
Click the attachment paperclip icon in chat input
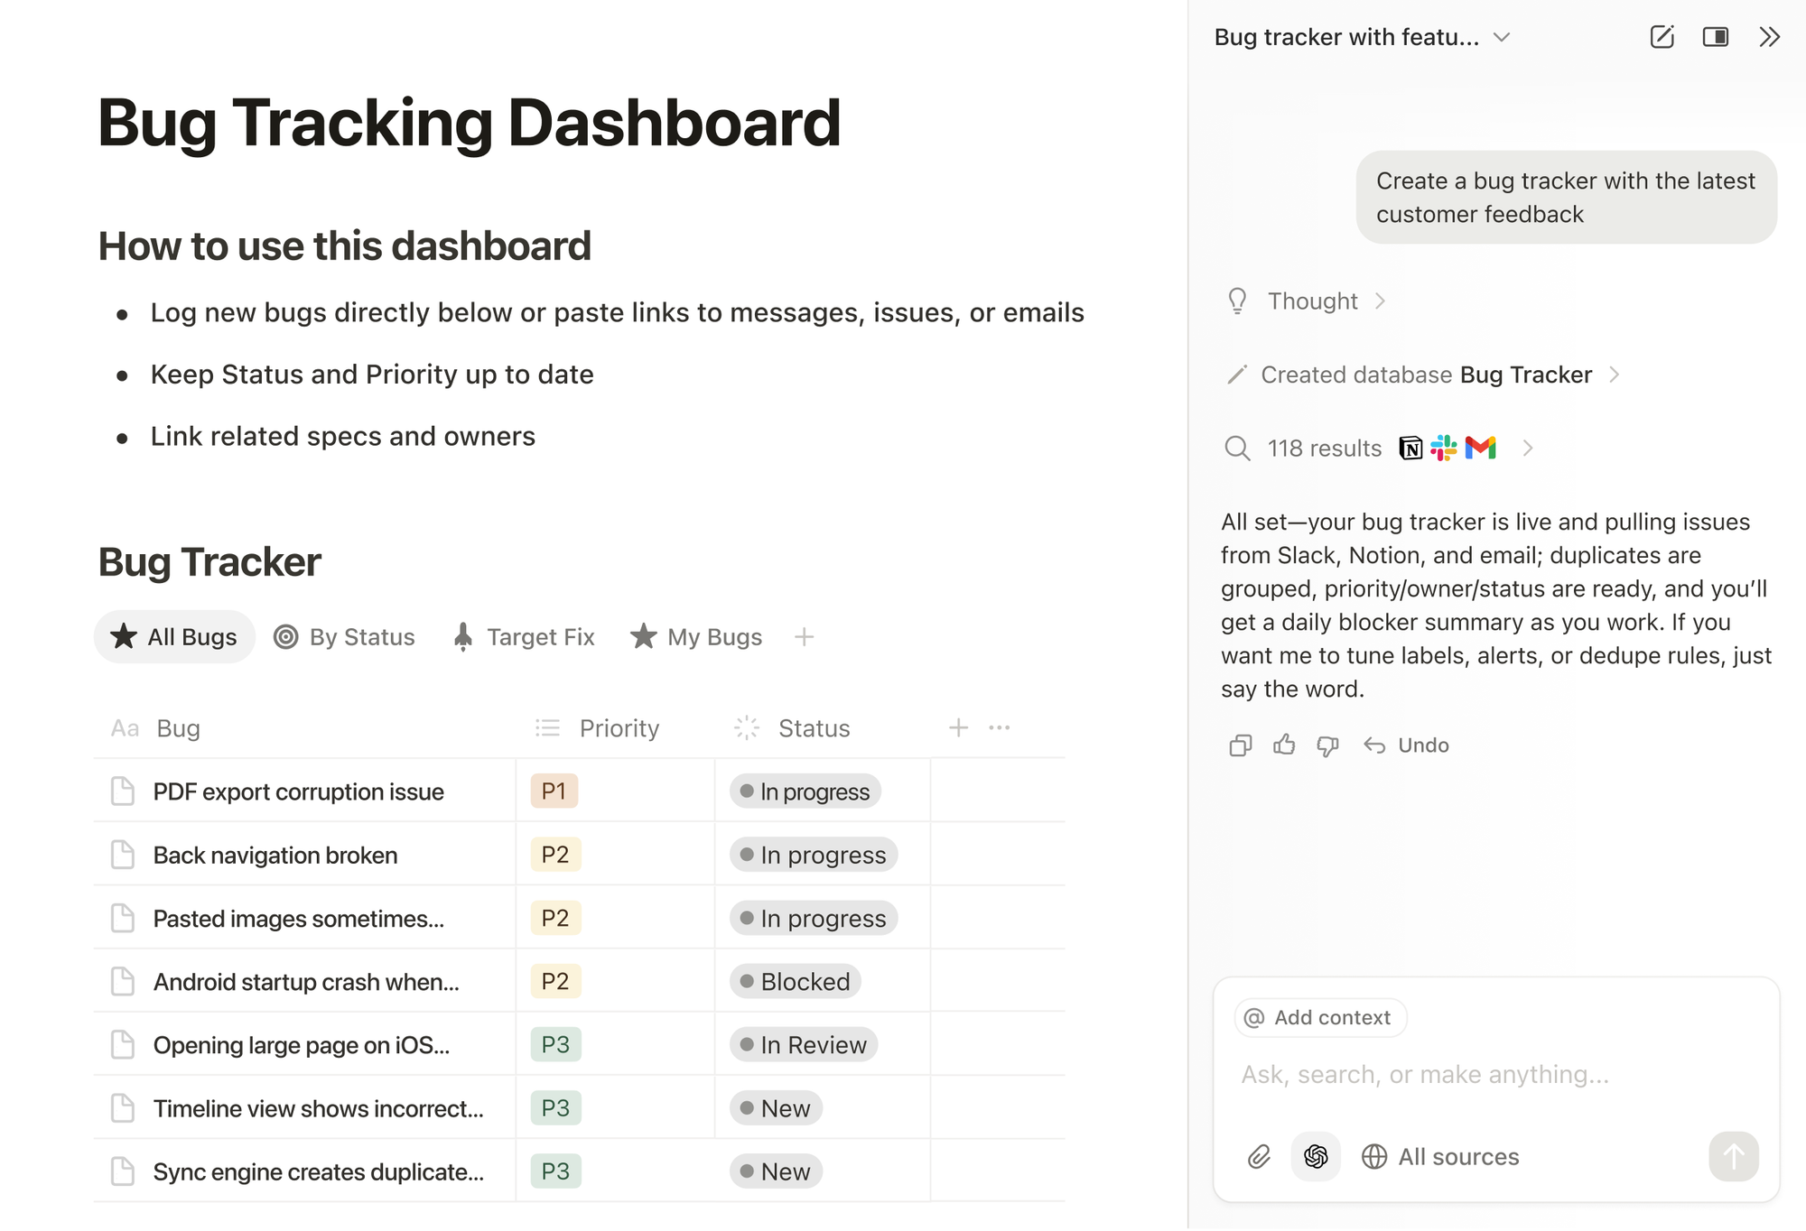click(x=1260, y=1156)
